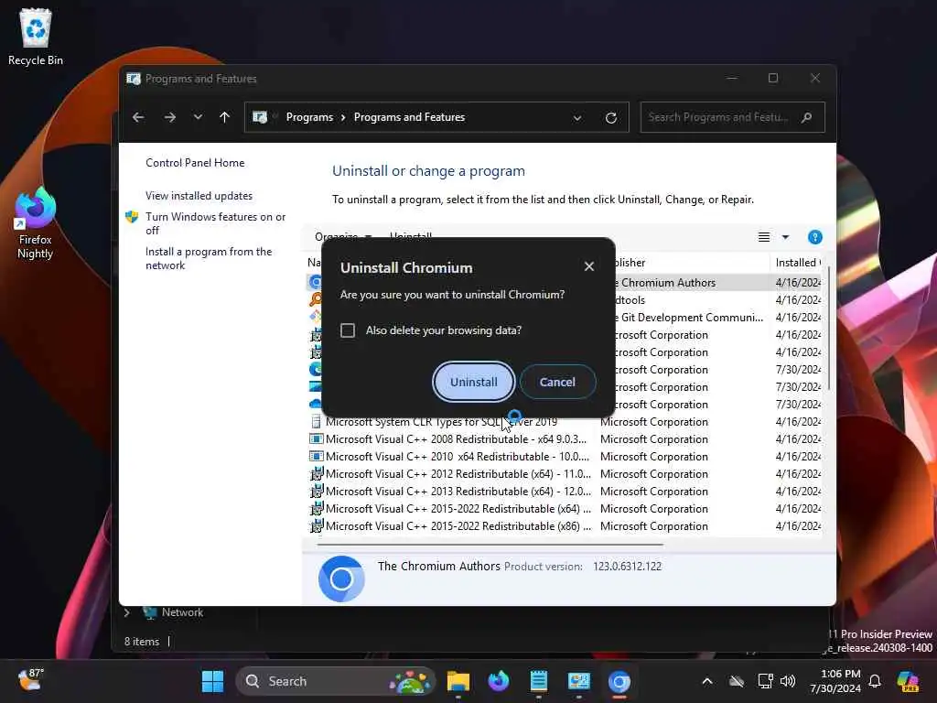Screen dimensions: 937x703
Task: Expand Network in background Explorer window
Action: pyautogui.click(x=126, y=612)
